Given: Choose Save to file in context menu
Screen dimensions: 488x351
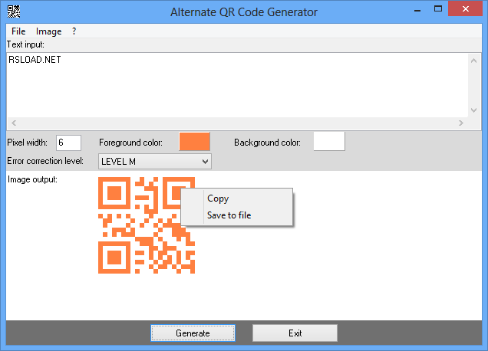Looking at the screenshot, I should tap(229, 215).
